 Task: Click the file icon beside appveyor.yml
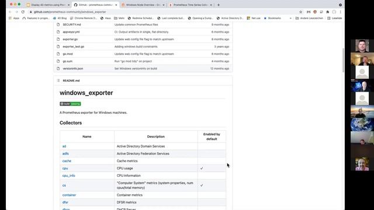pyautogui.click(x=58, y=32)
